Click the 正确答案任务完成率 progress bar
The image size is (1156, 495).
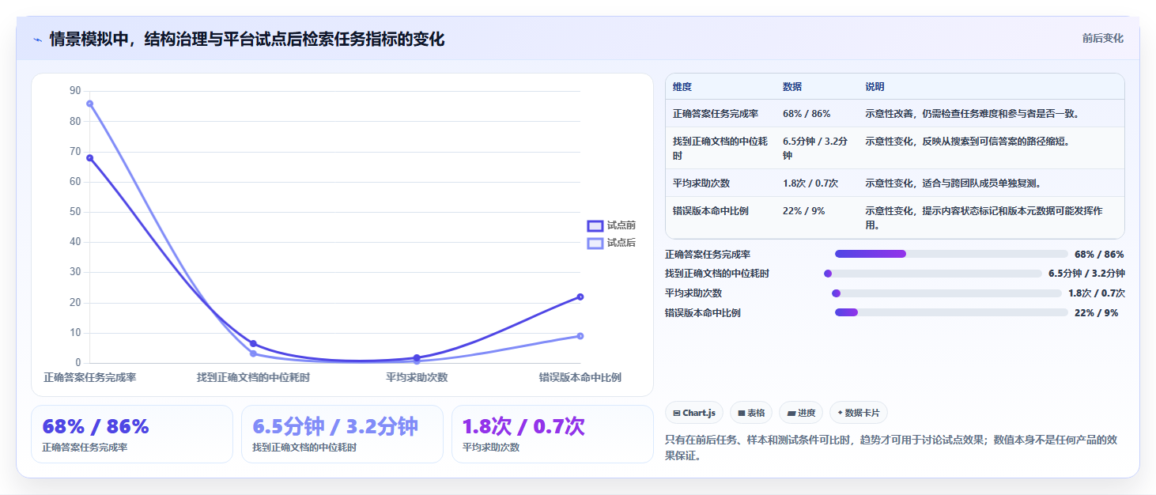(x=950, y=254)
